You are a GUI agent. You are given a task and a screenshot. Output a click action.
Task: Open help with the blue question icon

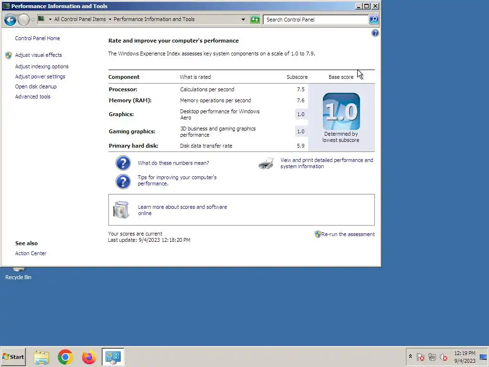point(375,33)
